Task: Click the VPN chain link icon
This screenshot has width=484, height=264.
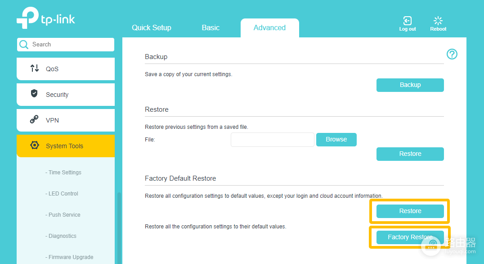Action: 34,119
